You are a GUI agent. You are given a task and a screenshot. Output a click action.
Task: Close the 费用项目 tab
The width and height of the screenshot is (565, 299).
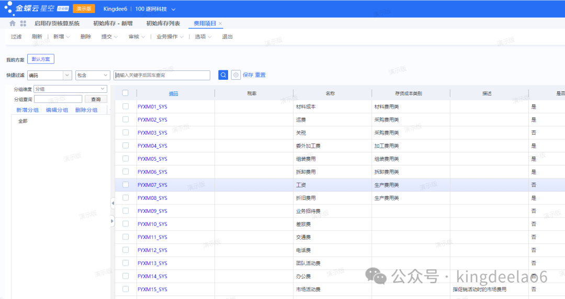[x=220, y=23]
